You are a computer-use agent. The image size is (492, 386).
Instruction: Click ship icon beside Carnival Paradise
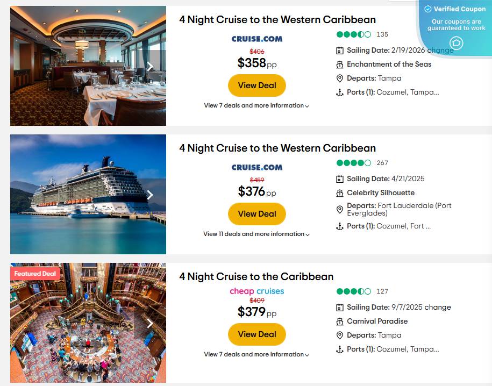[340, 321]
